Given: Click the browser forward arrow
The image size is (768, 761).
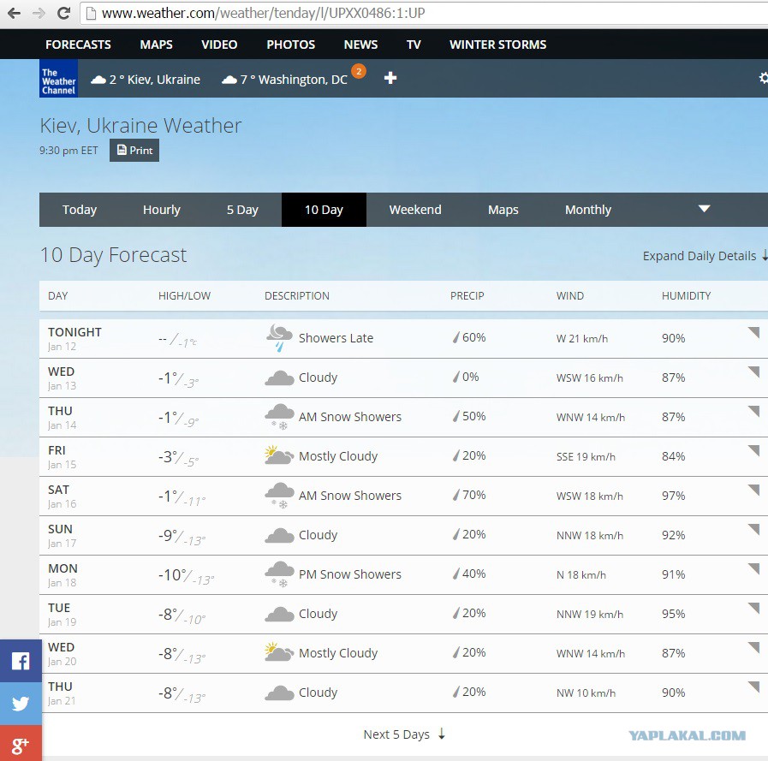Looking at the screenshot, I should coord(39,13).
